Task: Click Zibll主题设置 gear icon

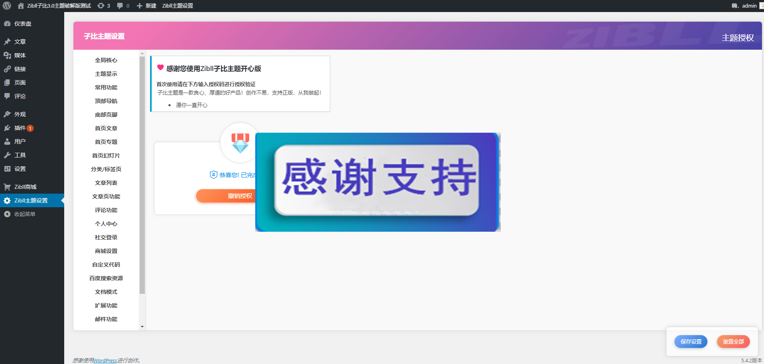Action: 7,200
